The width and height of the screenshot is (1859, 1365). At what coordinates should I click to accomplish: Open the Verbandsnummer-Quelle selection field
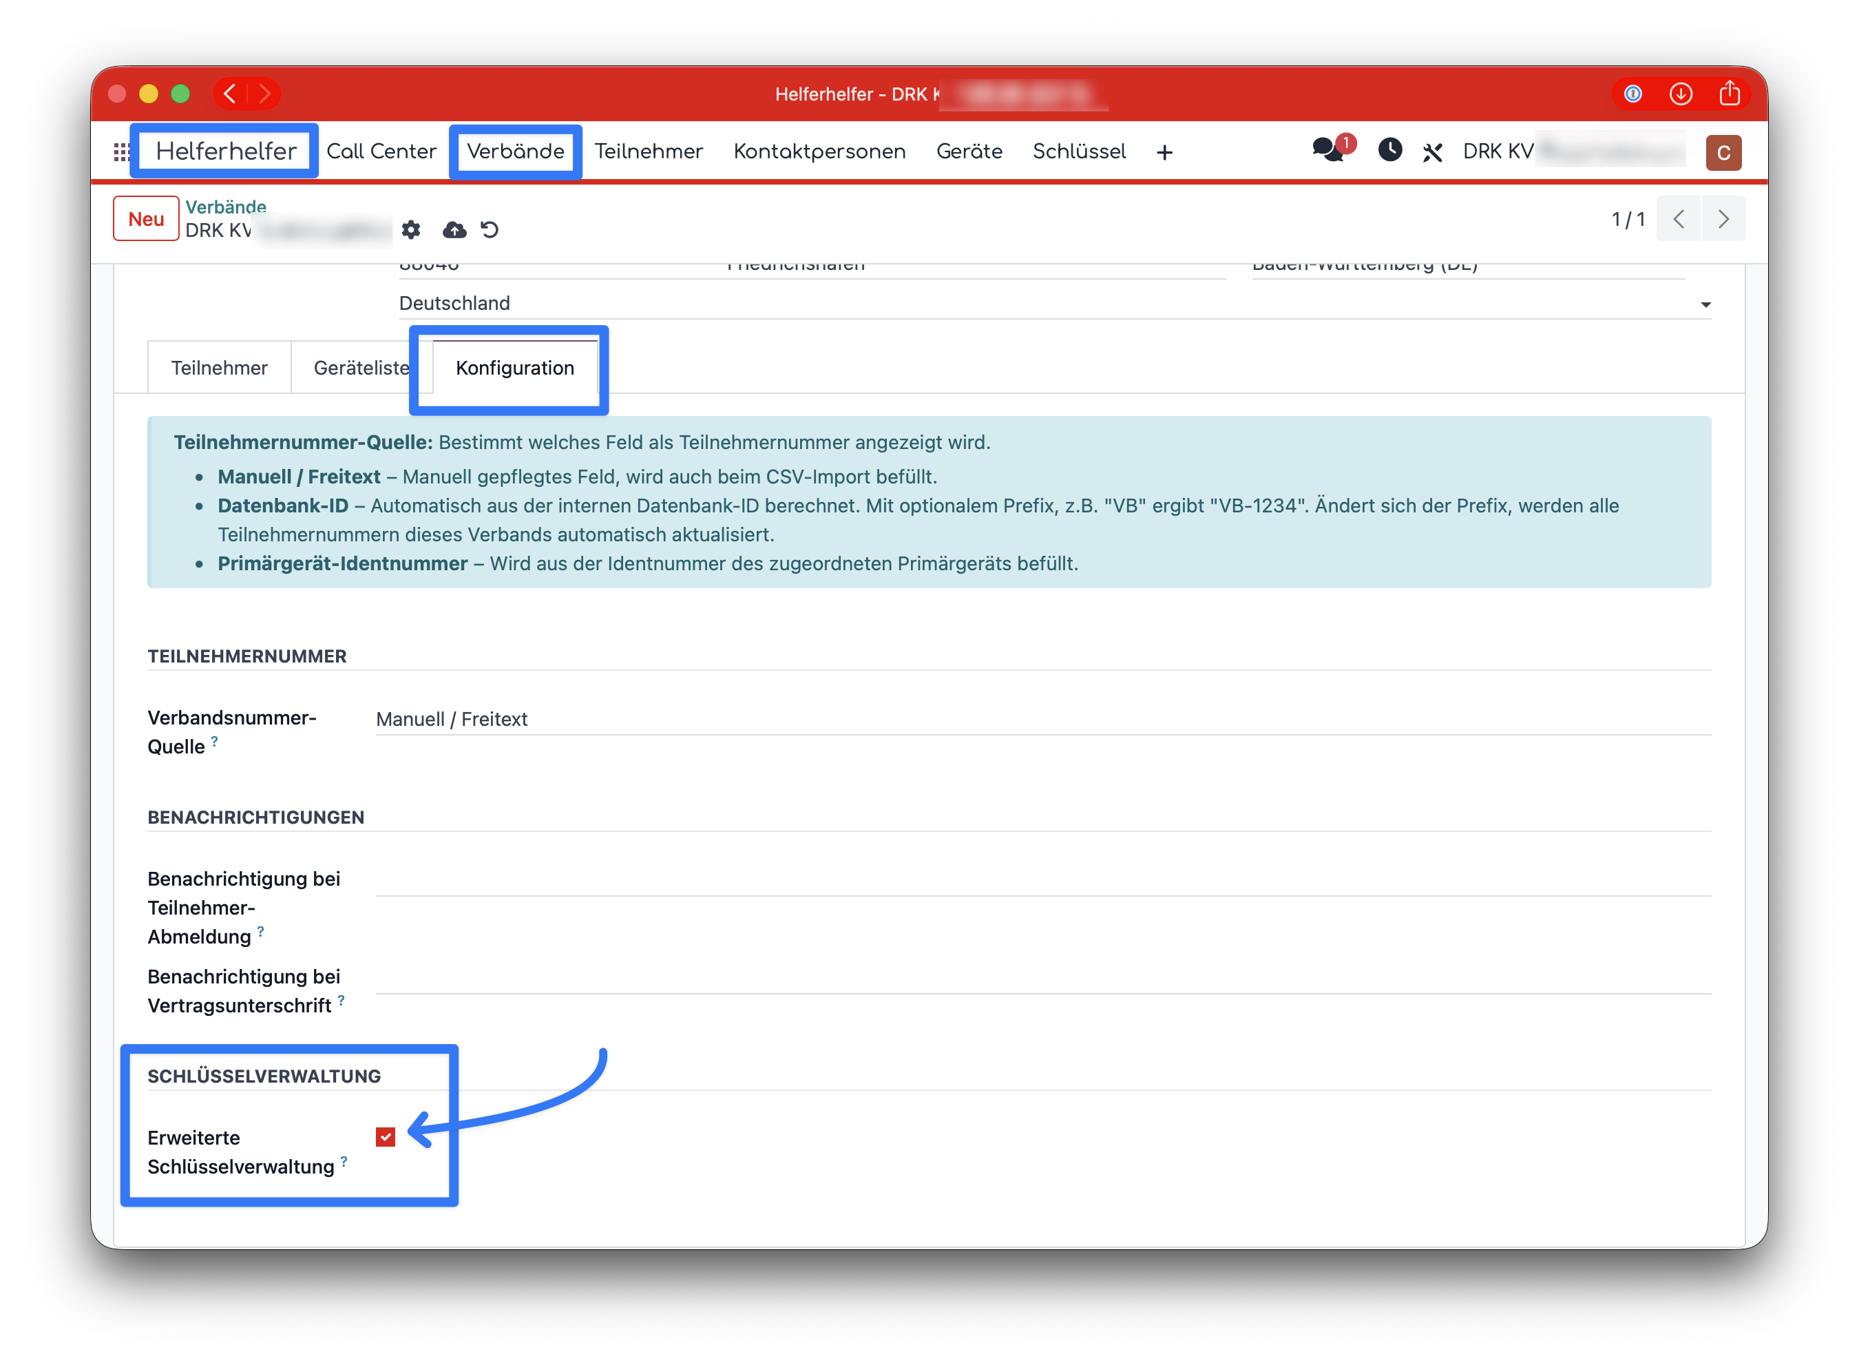(1042, 719)
